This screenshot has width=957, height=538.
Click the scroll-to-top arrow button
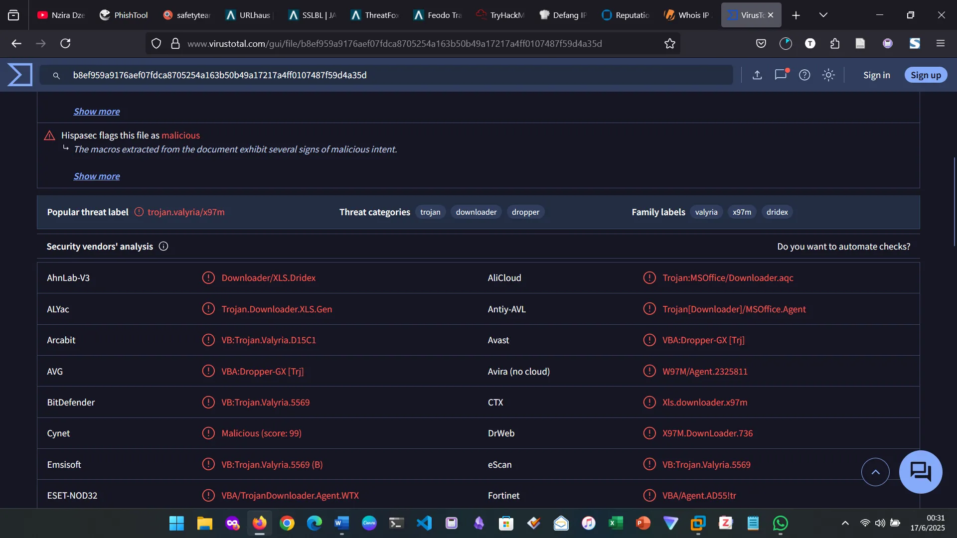click(x=875, y=472)
